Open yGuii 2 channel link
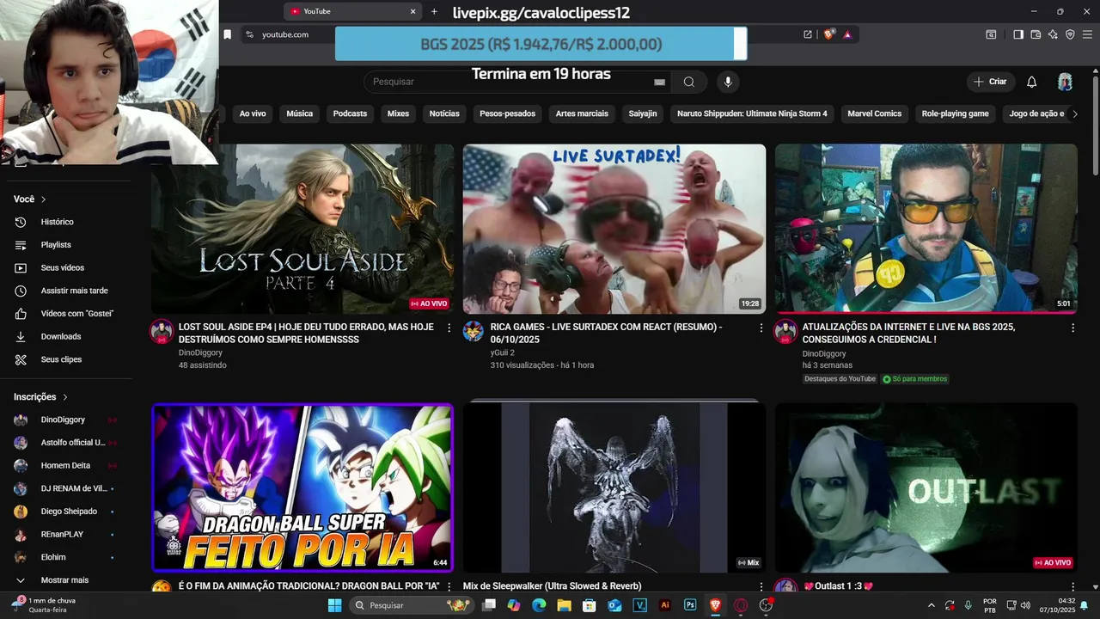This screenshot has width=1100, height=619. click(503, 352)
